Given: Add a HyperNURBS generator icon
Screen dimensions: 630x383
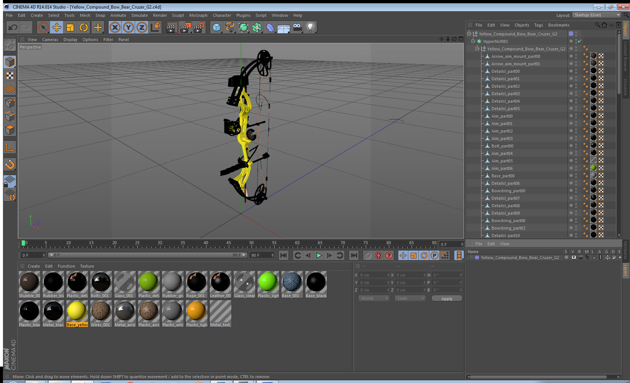Looking at the screenshot, I should click(x=243, y=27).
